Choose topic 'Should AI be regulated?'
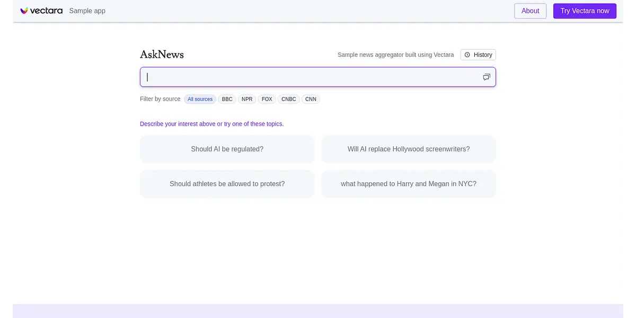The width and height of the screenshot is (636, 318). [227, 149]
